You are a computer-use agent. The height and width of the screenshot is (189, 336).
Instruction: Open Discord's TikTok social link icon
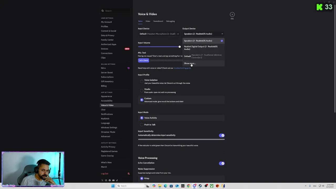(117, 180)
